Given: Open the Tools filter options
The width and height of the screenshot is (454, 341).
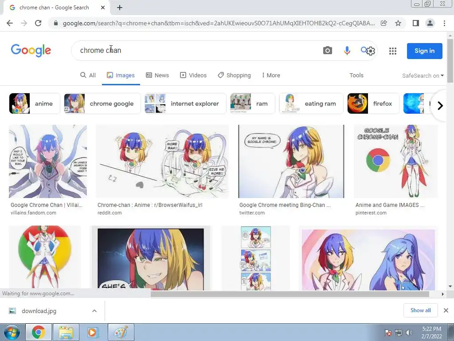Looking at the screenshot, I should 356,75.
